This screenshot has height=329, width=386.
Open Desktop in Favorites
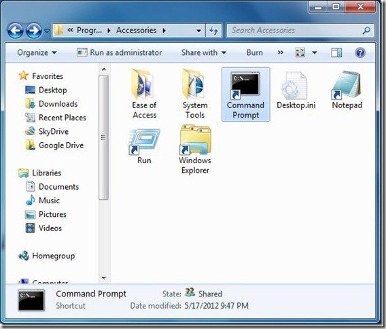pos(46,90)
